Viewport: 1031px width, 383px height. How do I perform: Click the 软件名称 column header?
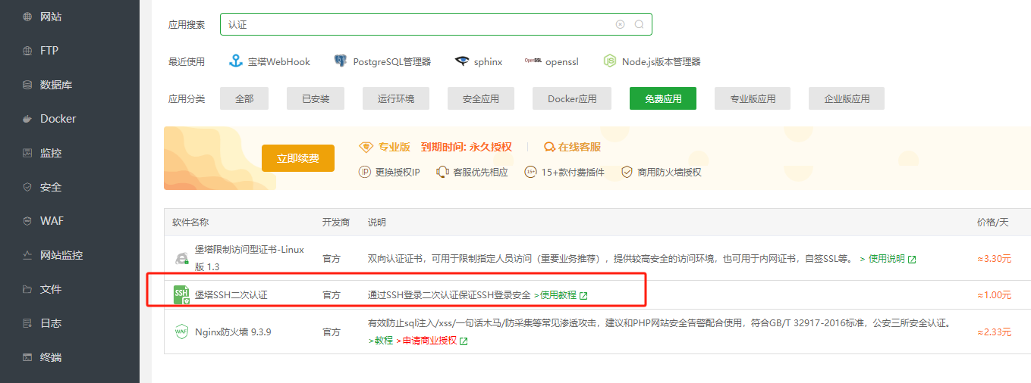(x=190, y=223)
